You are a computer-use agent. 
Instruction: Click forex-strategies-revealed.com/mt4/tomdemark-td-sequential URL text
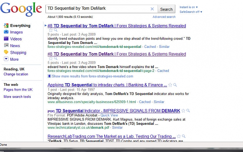point(94,47)
